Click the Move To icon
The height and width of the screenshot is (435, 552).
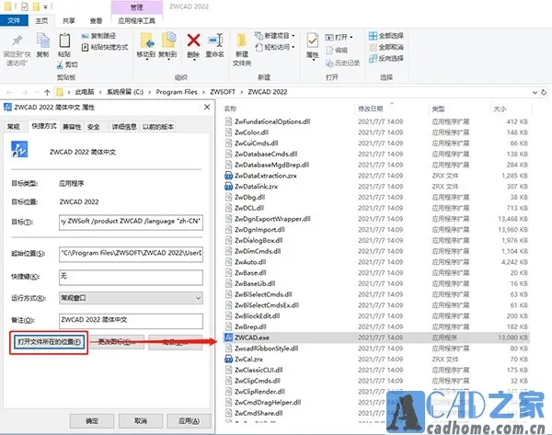(146, 40)
